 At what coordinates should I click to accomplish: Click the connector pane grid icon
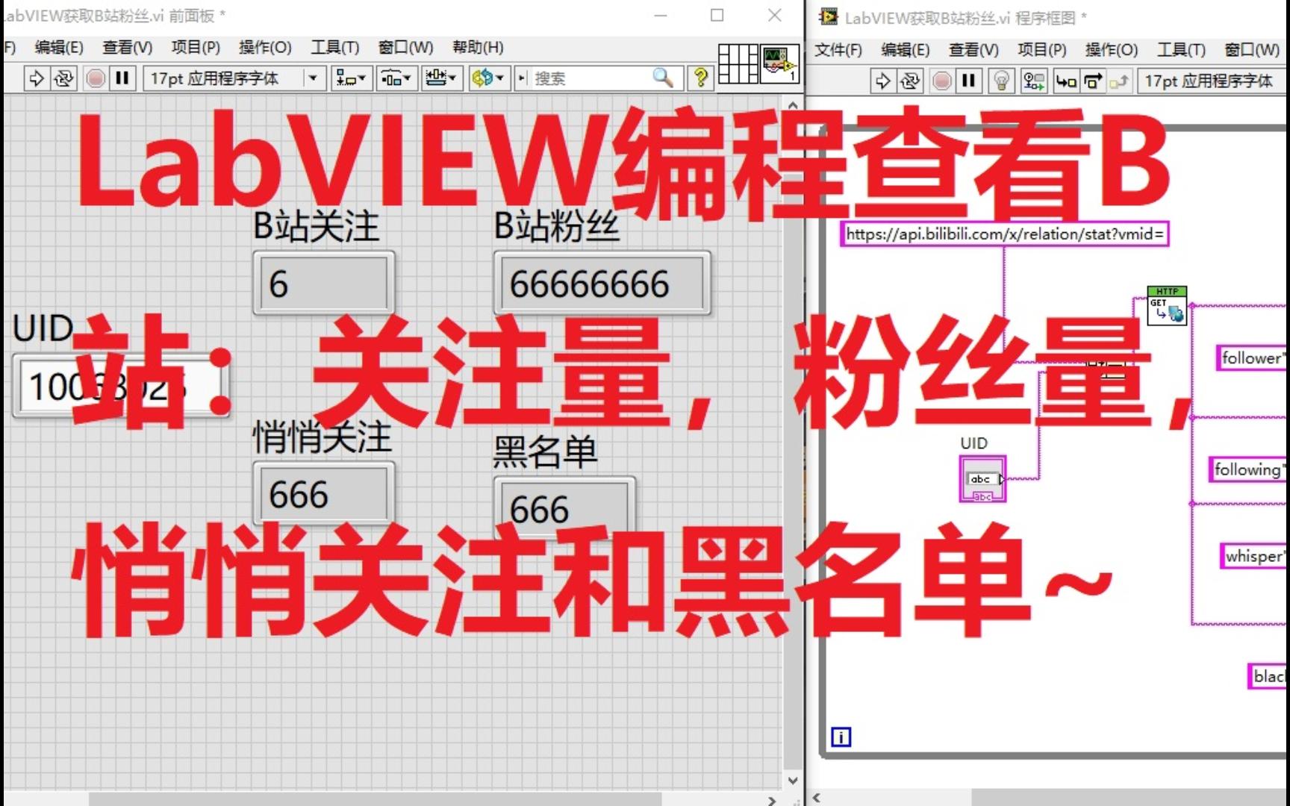click(x=738, y=63)
